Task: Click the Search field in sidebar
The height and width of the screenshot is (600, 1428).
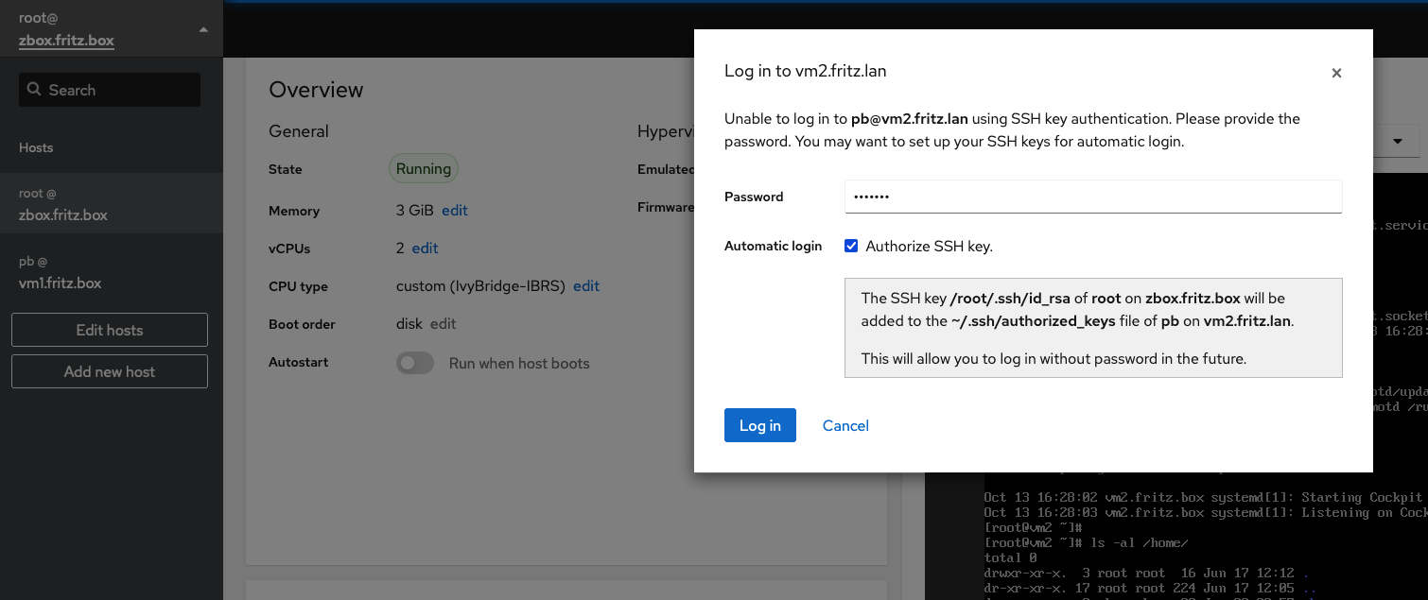Action: [x=110, y=90]
